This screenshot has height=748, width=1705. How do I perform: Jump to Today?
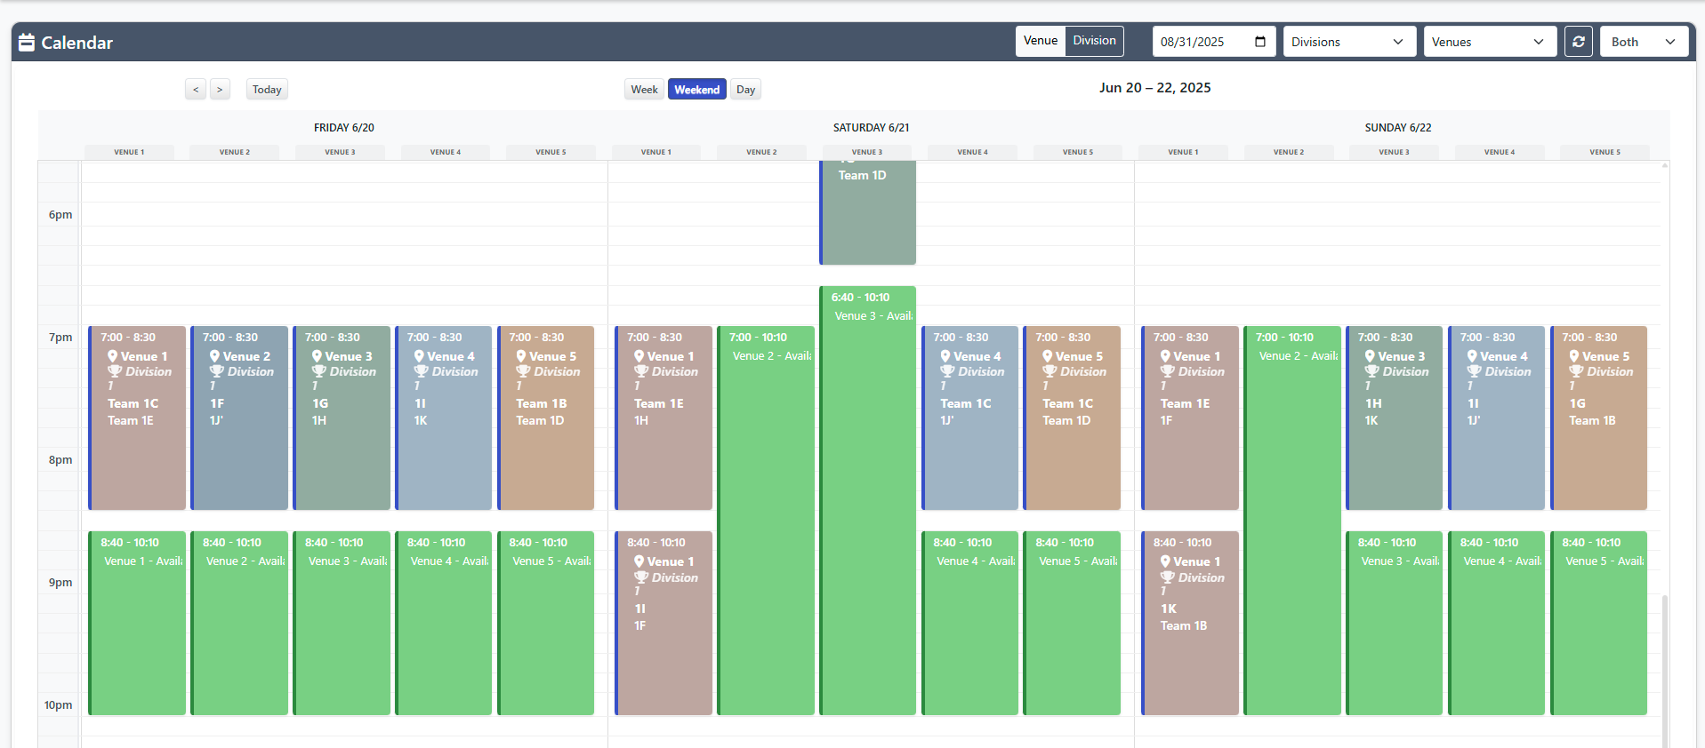(267, 89)
